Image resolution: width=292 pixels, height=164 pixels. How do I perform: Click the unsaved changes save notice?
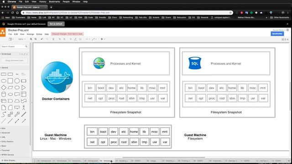(x=67, y=34)
